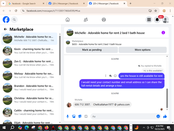Click More options button
Image resolution: width=174 pixels, height=131 pixels.
(x=143, y=50)
